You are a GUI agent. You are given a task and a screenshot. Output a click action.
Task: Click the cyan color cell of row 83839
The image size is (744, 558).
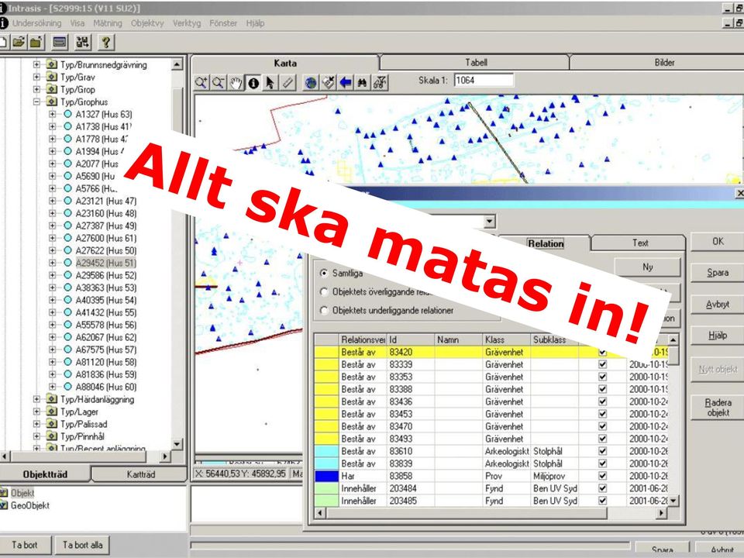[326, 463]
